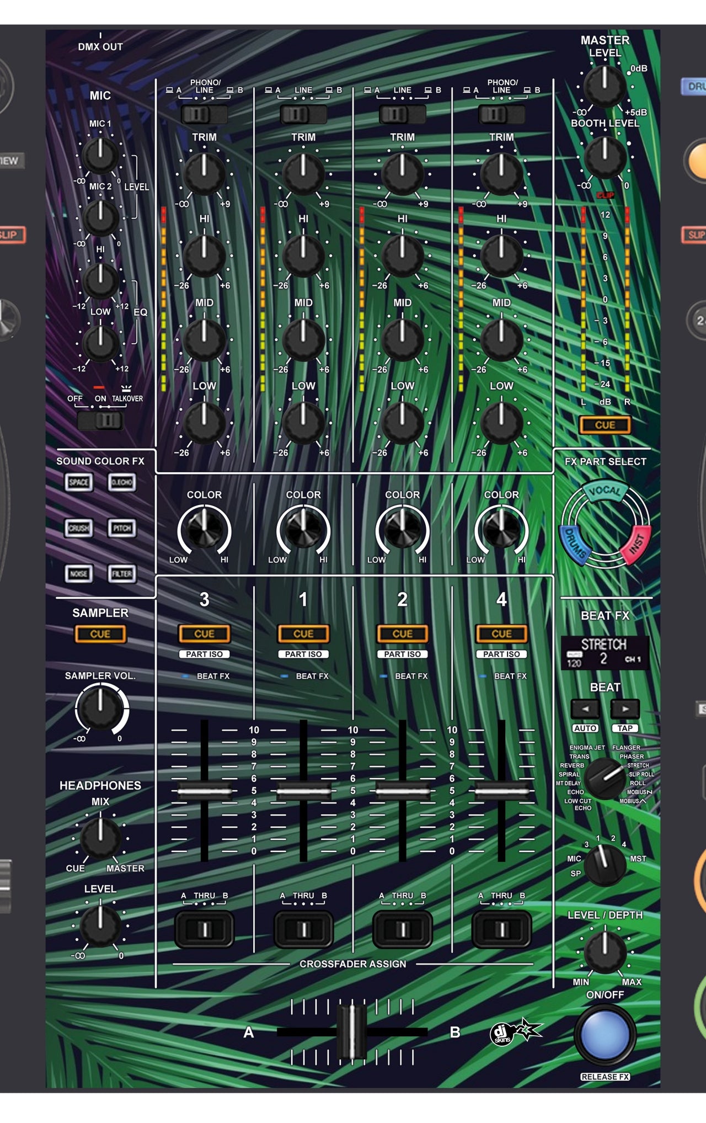Screen dimensions: 706x1123
Task: Click the Beat right arrow button
Action: tap(625, 709)
